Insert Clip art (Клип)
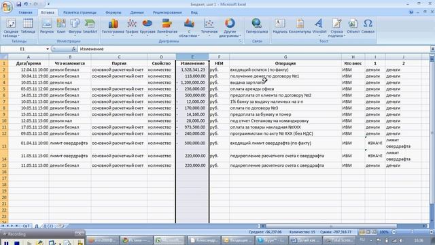Image resolution: width=435 pixels, height=245 pixels. coord(61,26)
